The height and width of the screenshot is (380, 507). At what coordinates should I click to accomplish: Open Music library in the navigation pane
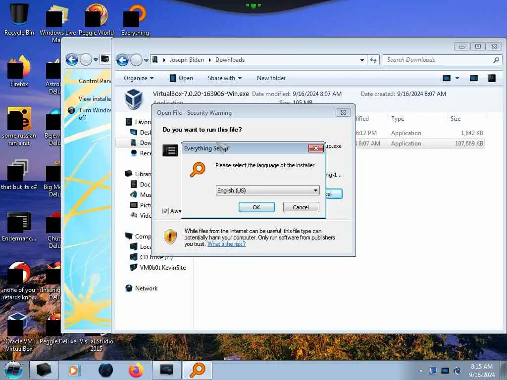pos(141,194)
